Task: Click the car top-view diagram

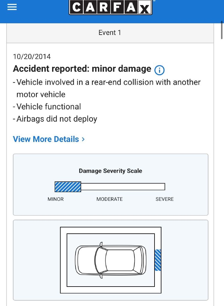Action: point(111,260)
